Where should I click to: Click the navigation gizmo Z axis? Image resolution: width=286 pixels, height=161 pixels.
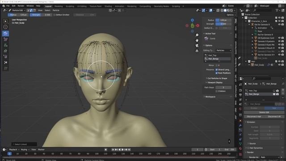193,20
